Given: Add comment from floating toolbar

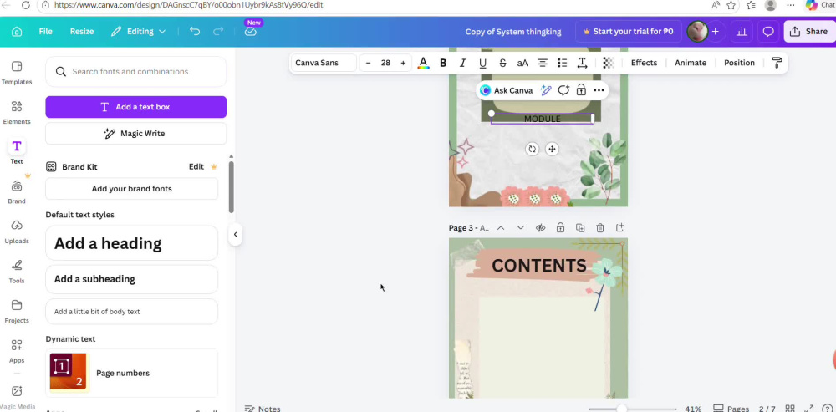Looking at the screenshot, I should coord(563,90).
